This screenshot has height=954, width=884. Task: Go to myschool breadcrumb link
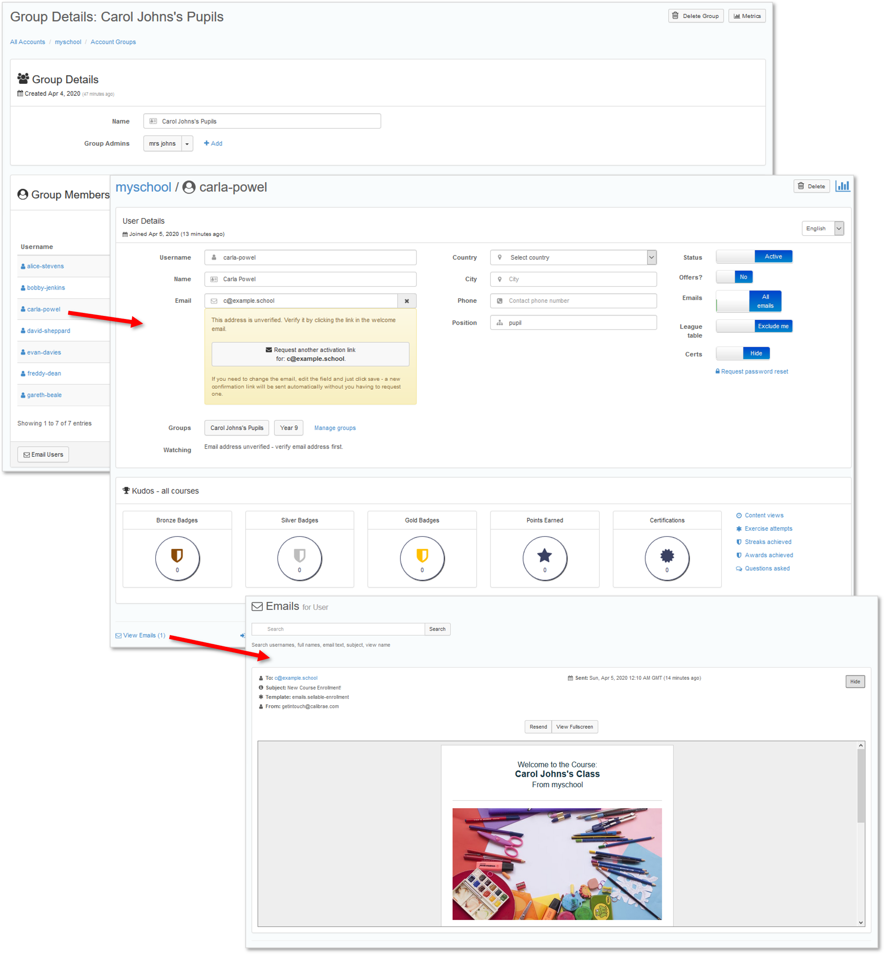pos(68,42)
